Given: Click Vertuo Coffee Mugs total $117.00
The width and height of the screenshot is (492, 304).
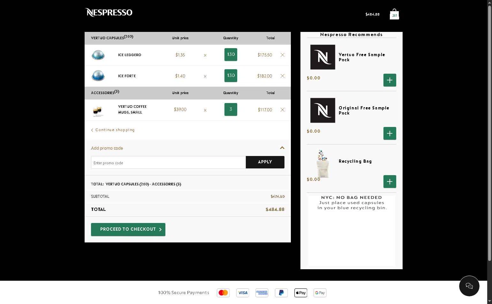Looking at the screenshot, I should point(265,110).
